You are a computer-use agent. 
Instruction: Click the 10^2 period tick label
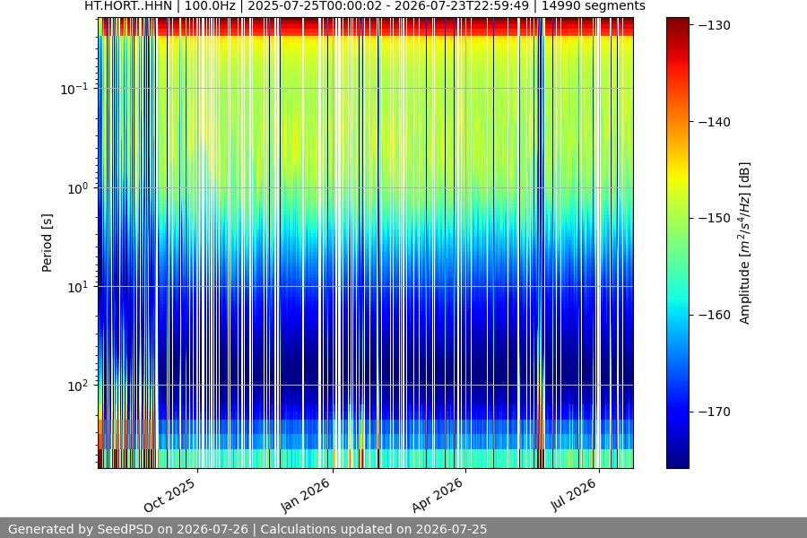[77, 386]
